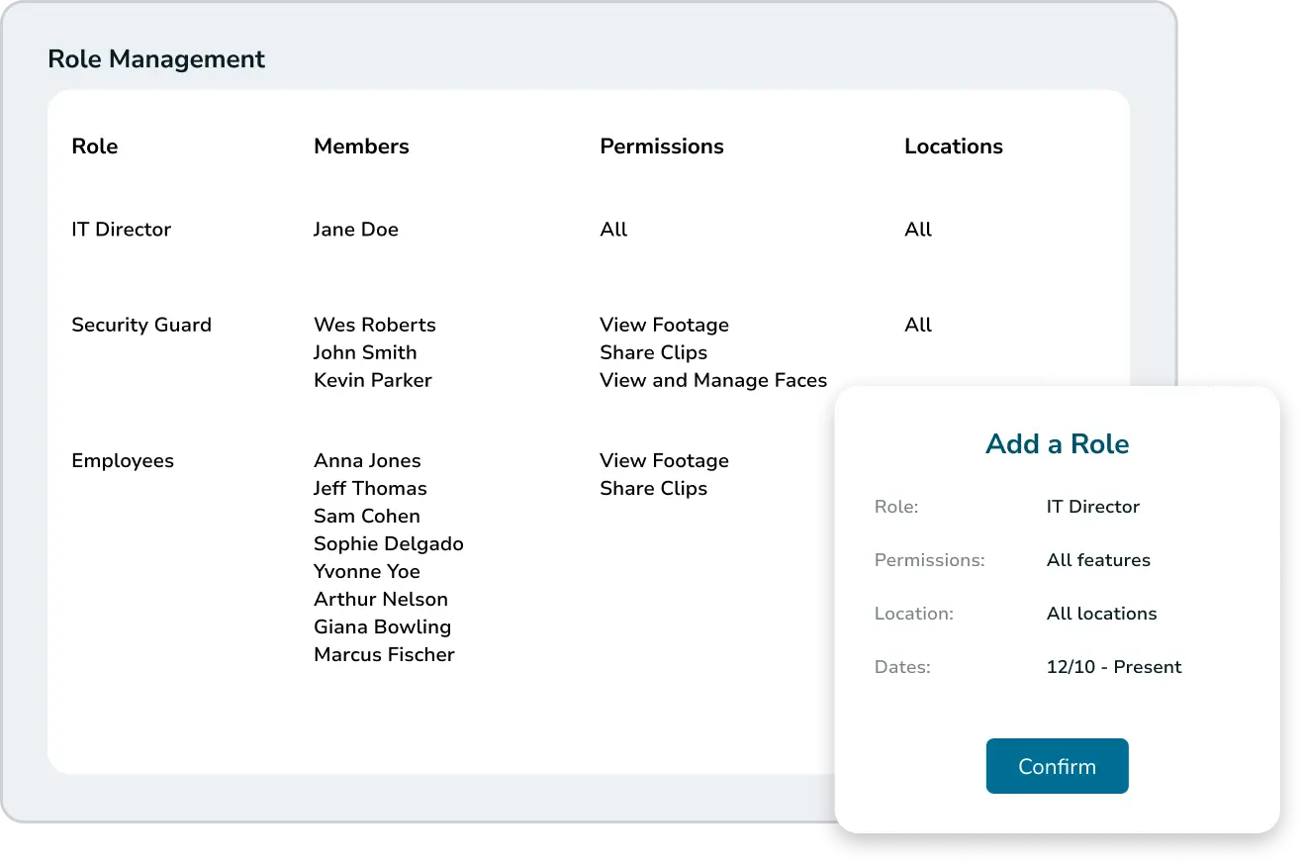Viewport: 1304px width, 865px height.
Task: Click View and Manage Faces permission
Action: click(x=712, y=381)
